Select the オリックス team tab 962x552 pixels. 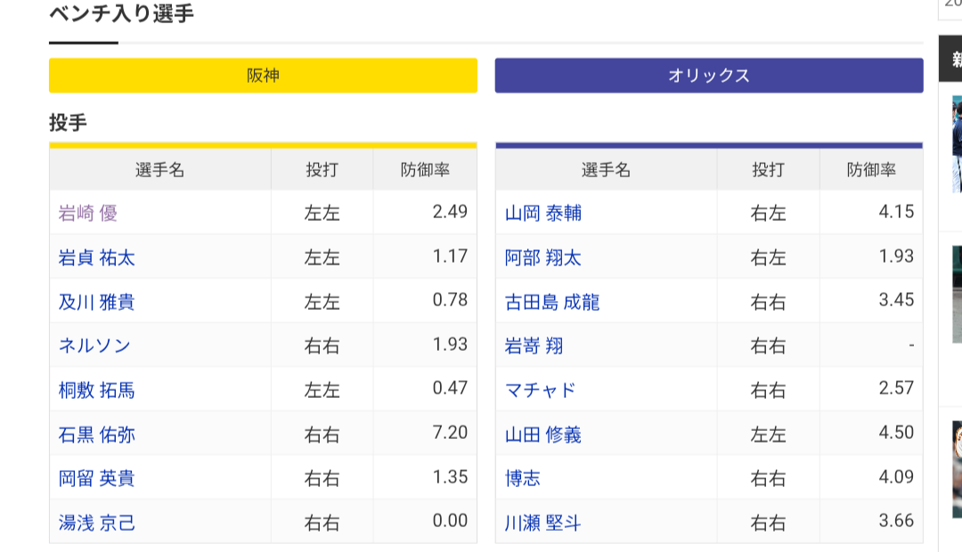[708, 76]
